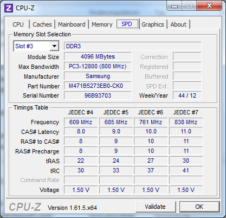Open the Slot #3 dropdown arrow

click(x=54, y=46)
